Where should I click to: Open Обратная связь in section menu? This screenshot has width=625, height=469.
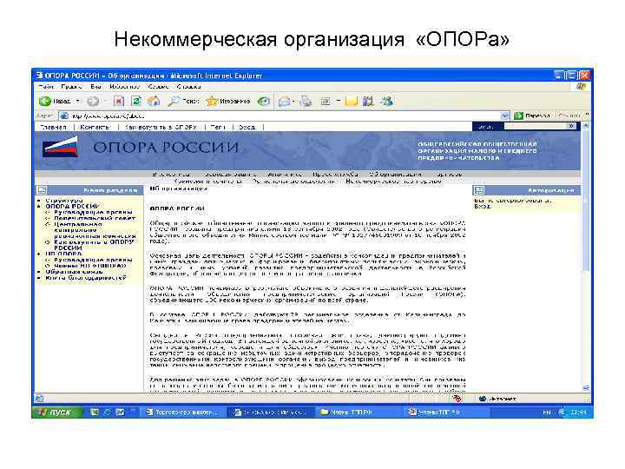pyautogui.click(x=74, y=272)
